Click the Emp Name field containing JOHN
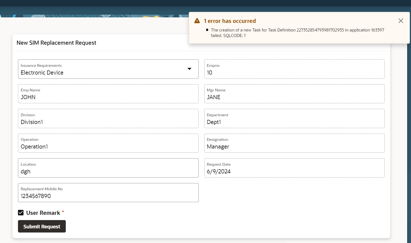Image resolution: width=411 pixels, height=243 pixels. (x=108, y=97)
